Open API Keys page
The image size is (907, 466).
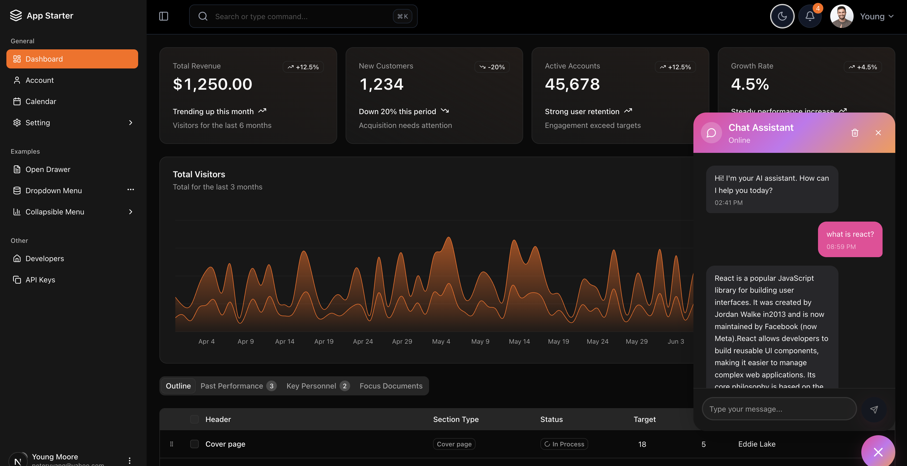tap(40, 280)
